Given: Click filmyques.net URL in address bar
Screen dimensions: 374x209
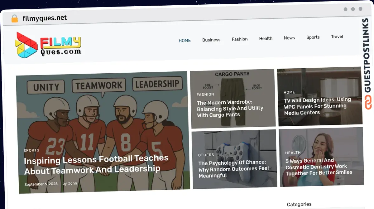Looking at the screenshot, I should (x=45, y=18).
